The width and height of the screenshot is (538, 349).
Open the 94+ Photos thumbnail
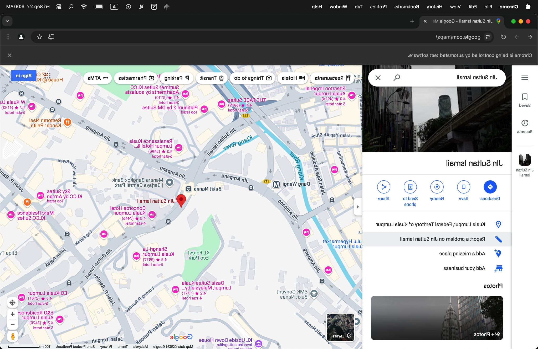(x=437, y=318)
